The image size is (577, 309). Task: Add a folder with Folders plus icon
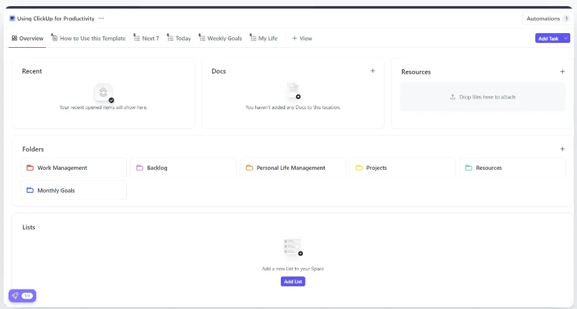pyautogui.click(x=562, y=149)
